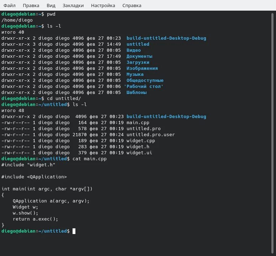This screenshot has height=256, width=276.
Task: Open the Настройка menu
Action: (103, 5)
